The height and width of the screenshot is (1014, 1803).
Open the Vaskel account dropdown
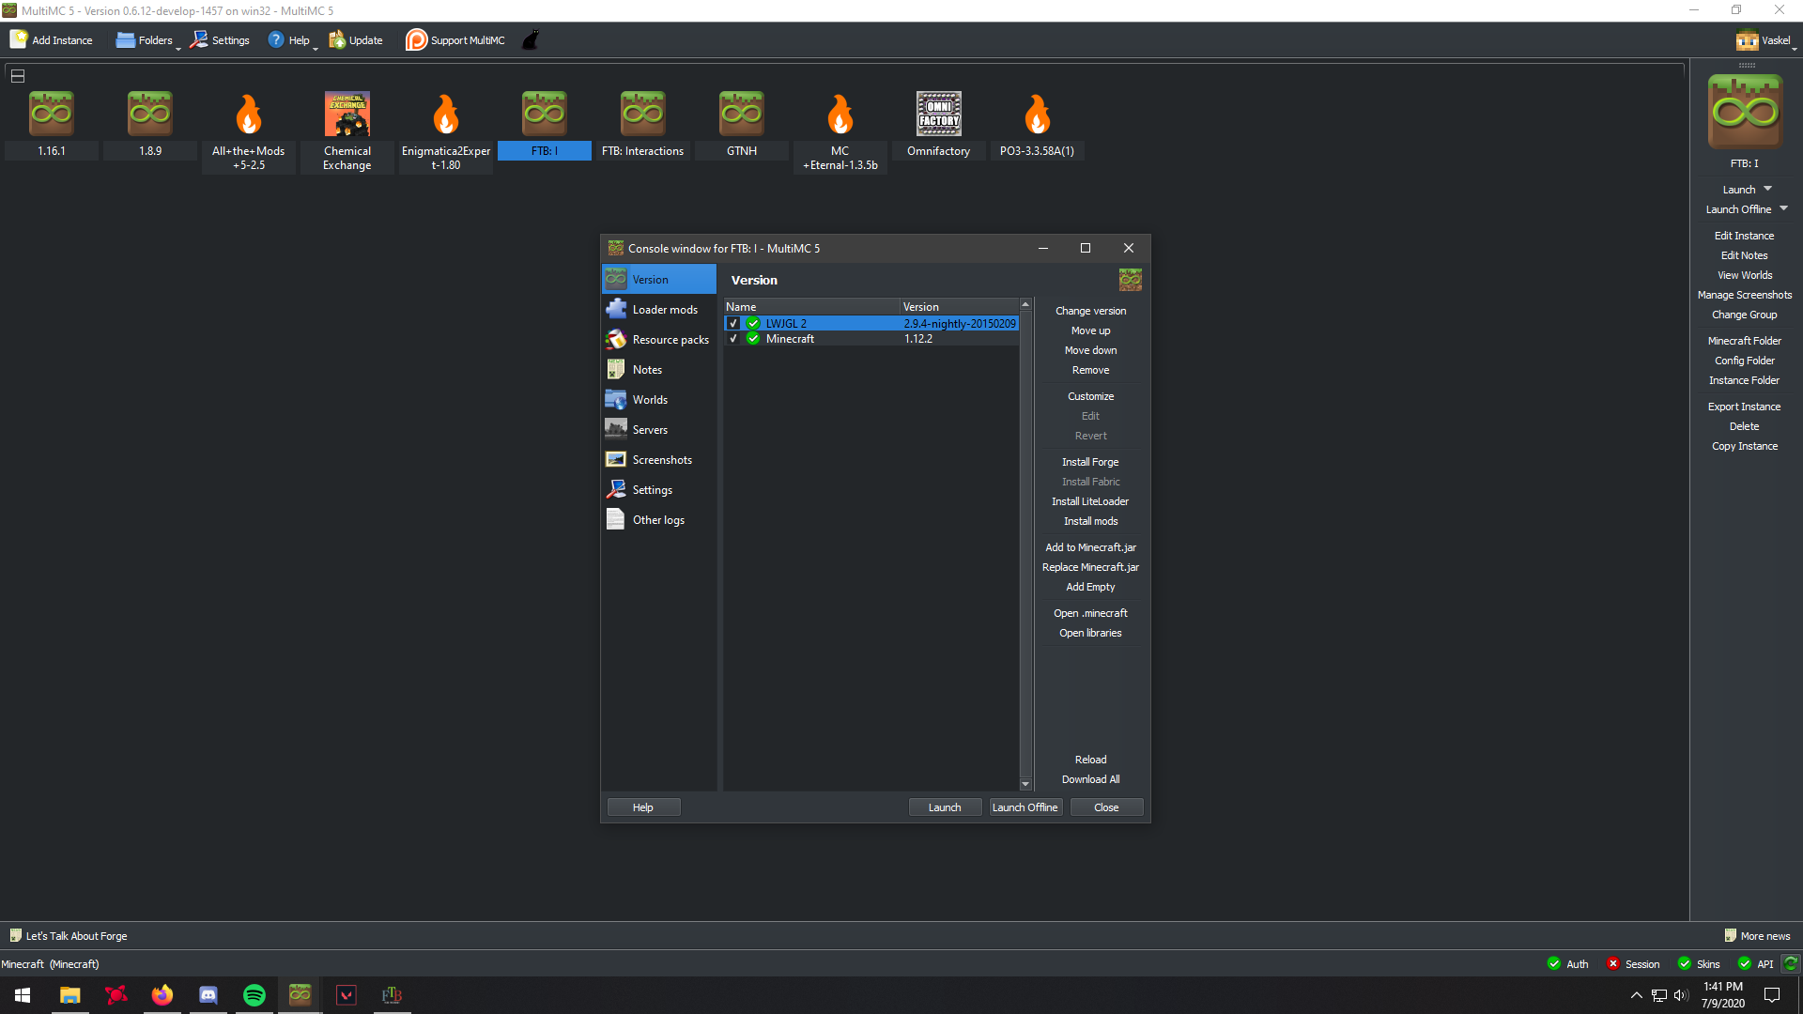click(x=1765, y=39)
